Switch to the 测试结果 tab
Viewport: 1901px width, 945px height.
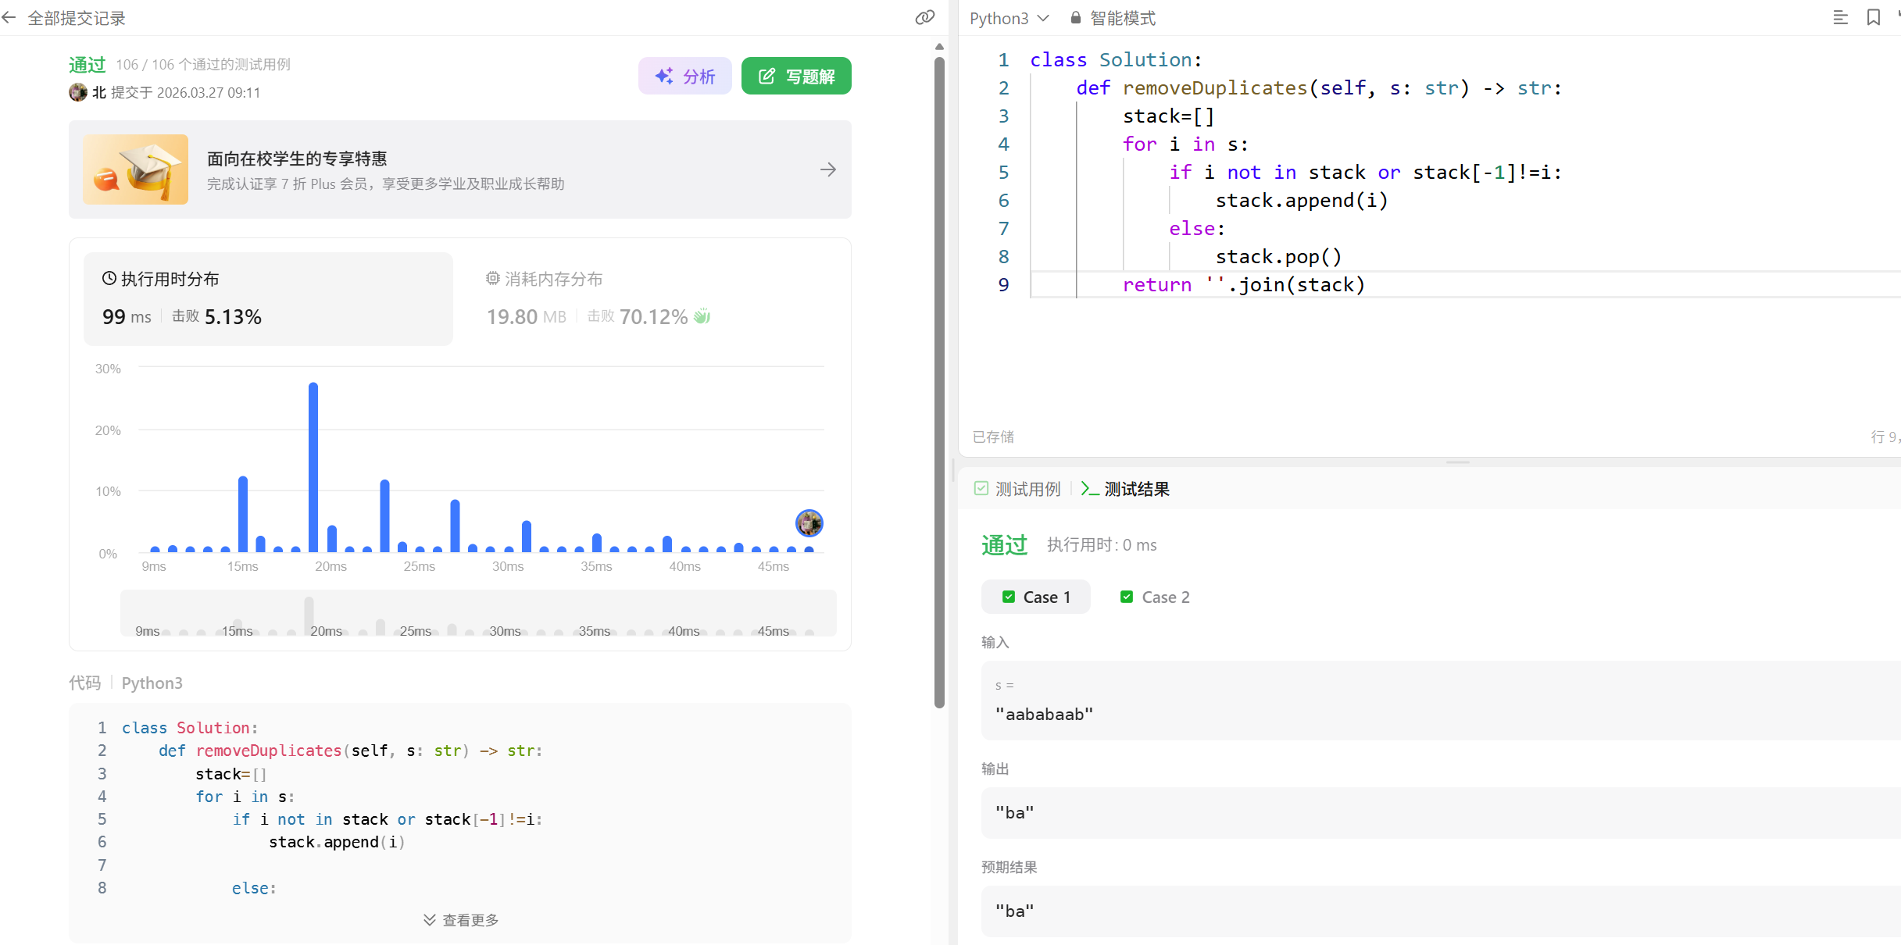(1125, 489)
